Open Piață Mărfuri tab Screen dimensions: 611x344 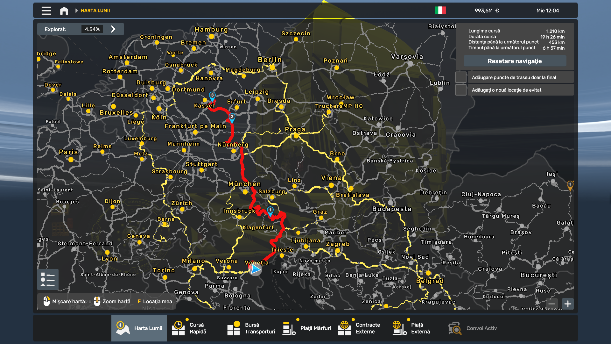point(307,328)
